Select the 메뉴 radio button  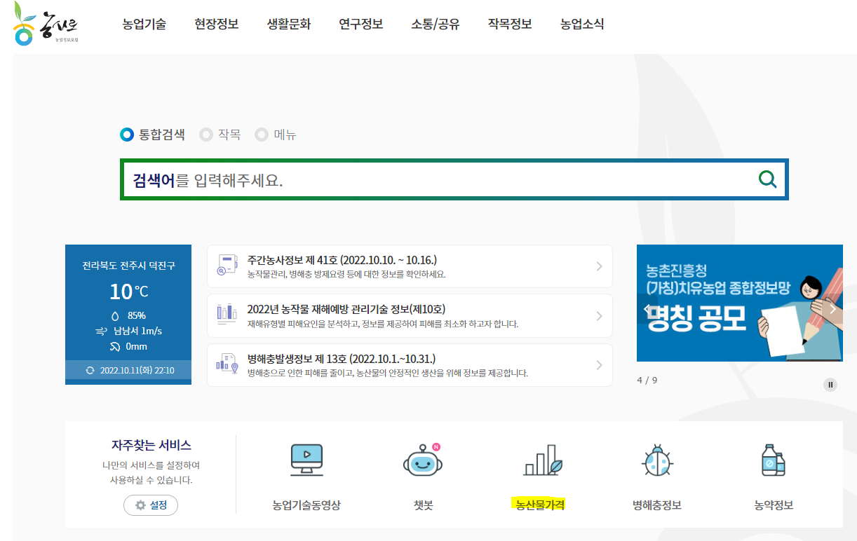tap(261, 135)
